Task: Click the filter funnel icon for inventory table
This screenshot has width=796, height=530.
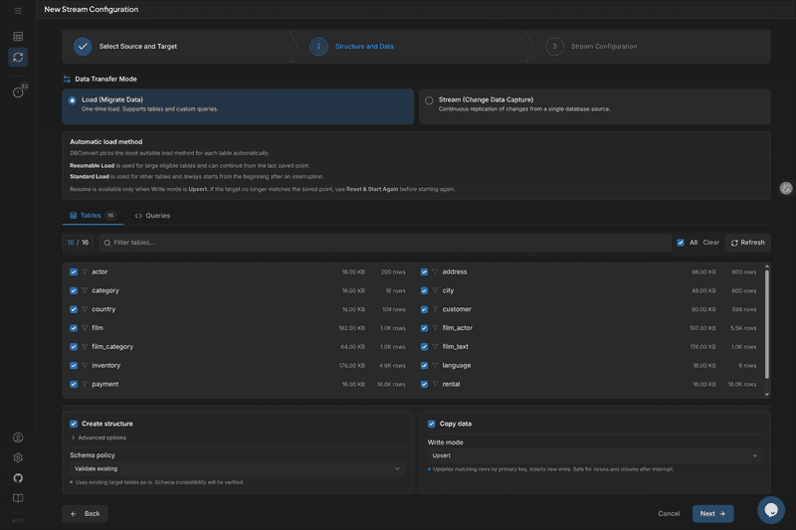Action: click(85, 366)
